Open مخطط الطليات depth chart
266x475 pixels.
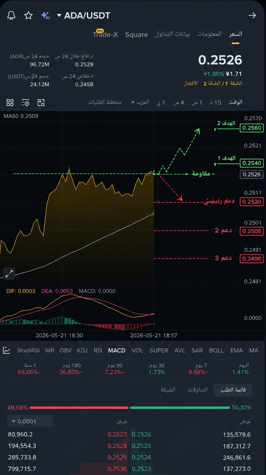tap(105, 102)
